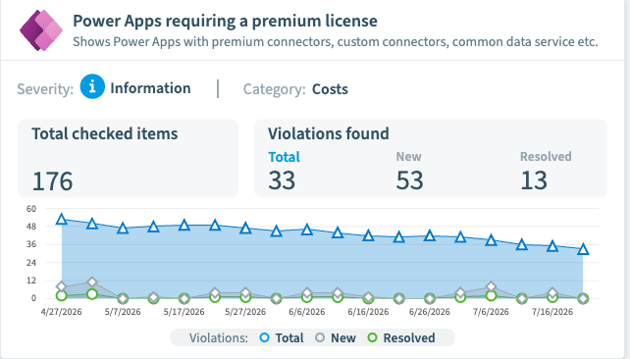Toggle the Total series in chart legend

coord(282,337)
